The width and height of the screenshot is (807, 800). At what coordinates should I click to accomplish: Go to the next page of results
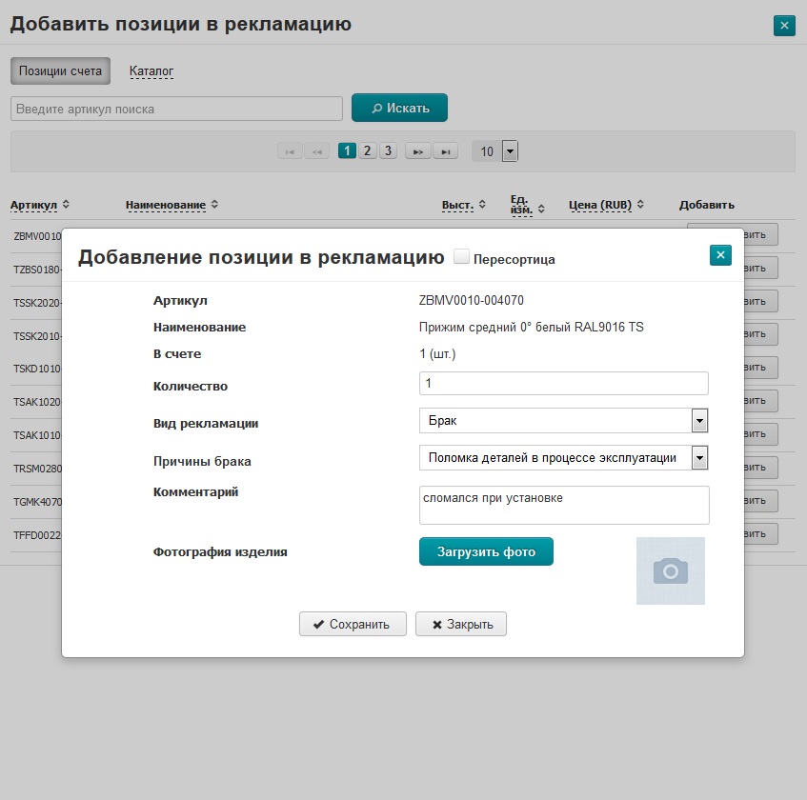click(417, 151)
